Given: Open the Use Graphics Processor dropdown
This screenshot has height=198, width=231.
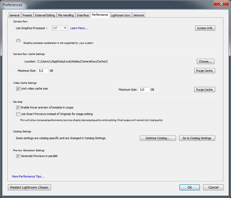Looking at the screenshot, I should (60, 28).
